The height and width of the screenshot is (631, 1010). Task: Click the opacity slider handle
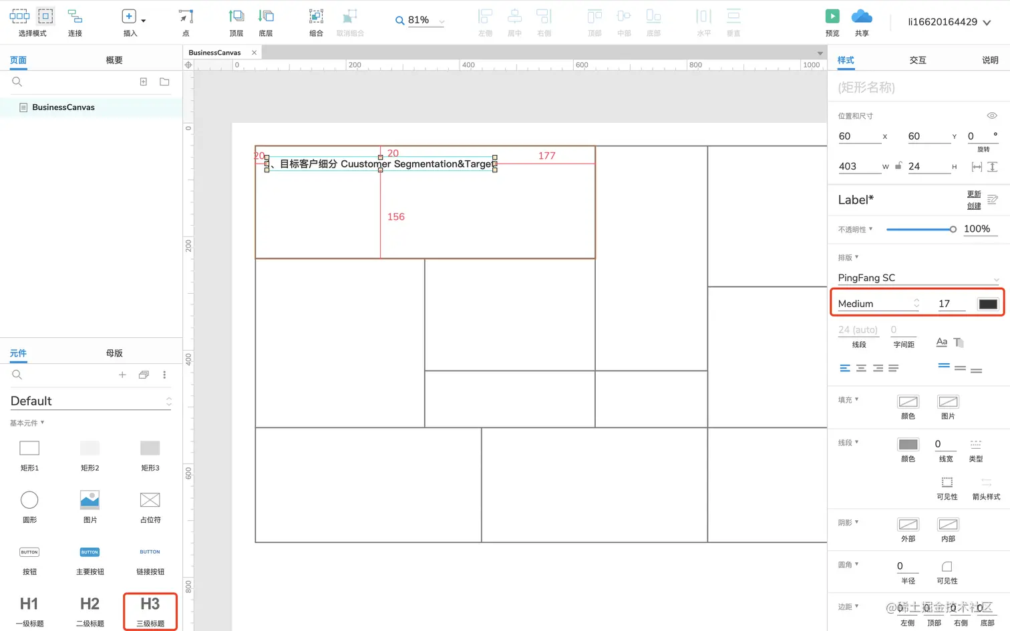pyautogui.click(x=953, y=229)
